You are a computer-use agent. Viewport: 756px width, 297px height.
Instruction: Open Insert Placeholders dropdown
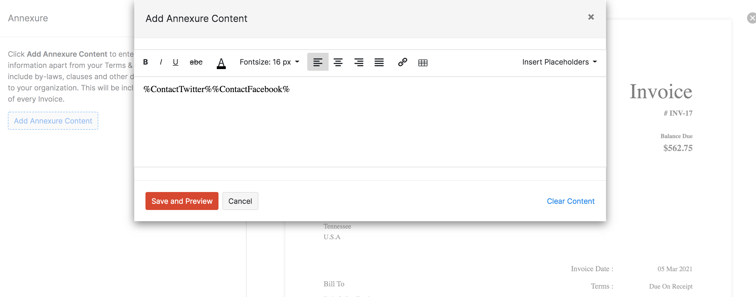[x=559, y=62]
